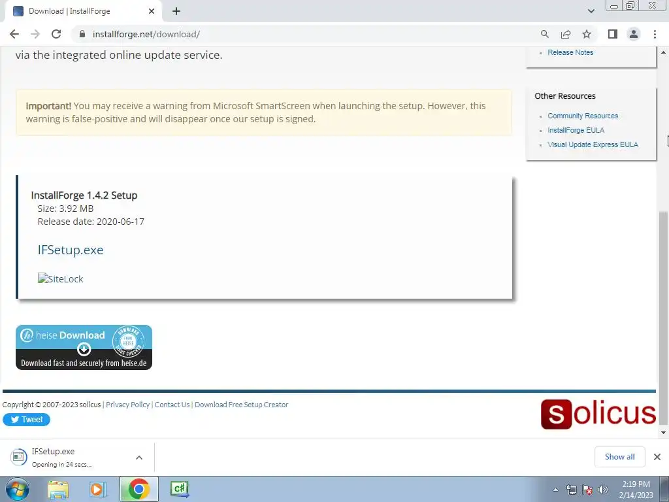Open the C# application in taskbar
The height and width of the screenshot is (502, 669).
[x=179, y=489]
